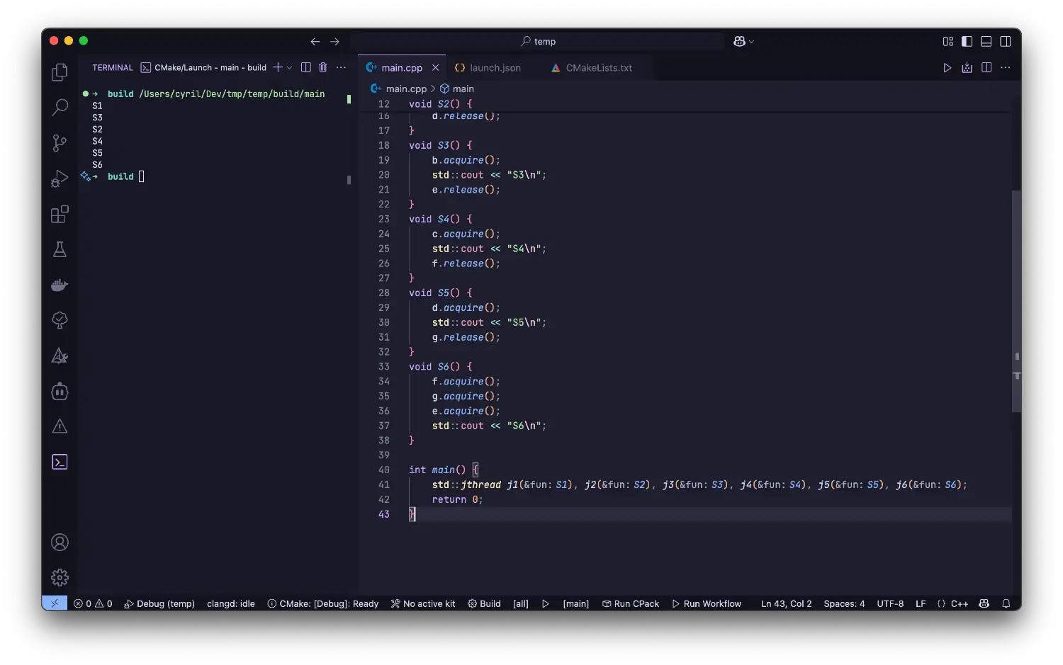Viewport: 1063px width, 665px height.
Task: Toggle the bottom panel layout button
Action: click(x=986, y=42)
